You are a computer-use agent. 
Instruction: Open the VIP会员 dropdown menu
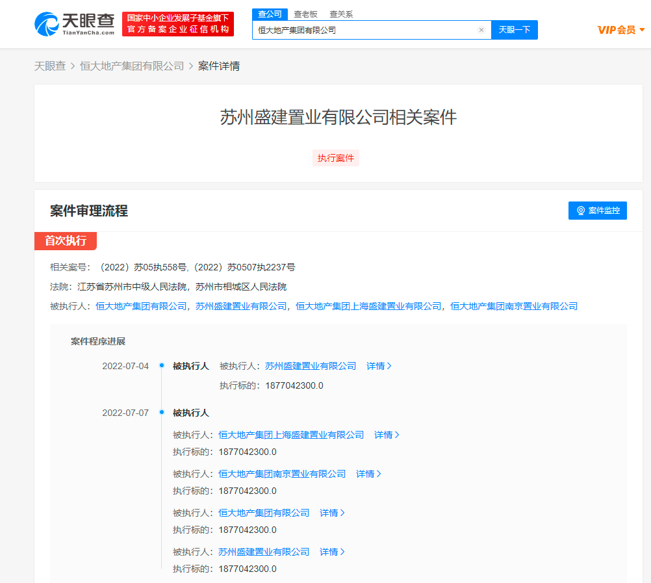621,30
